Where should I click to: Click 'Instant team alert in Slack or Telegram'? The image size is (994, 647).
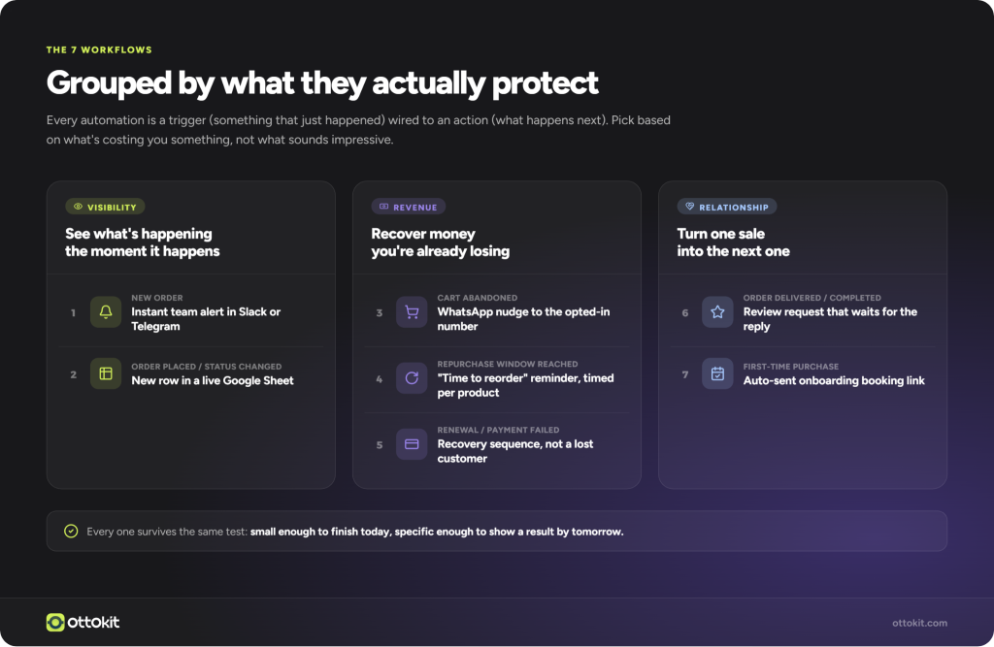pyautogui.click(x=206, y=319)
